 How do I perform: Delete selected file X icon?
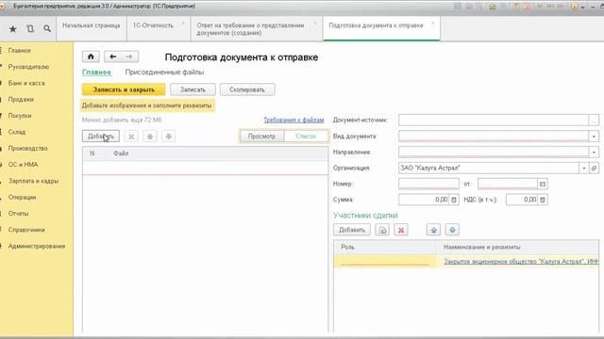pos(131,137)
